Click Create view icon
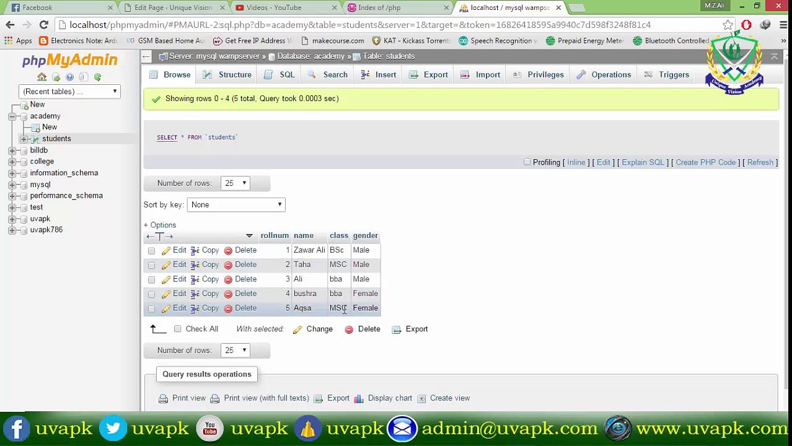 point(421,399)
